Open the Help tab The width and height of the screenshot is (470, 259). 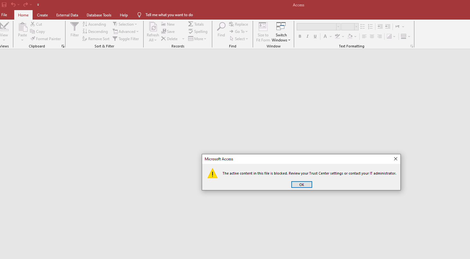(124, 15)
